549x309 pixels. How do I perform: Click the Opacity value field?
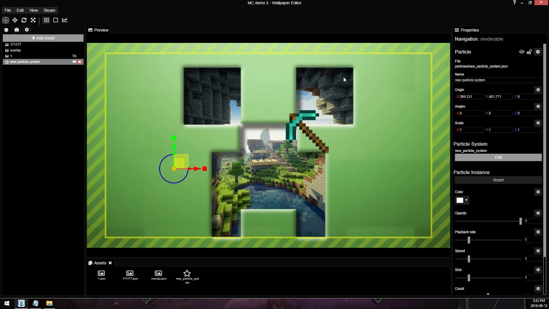(x=533, y=221)
